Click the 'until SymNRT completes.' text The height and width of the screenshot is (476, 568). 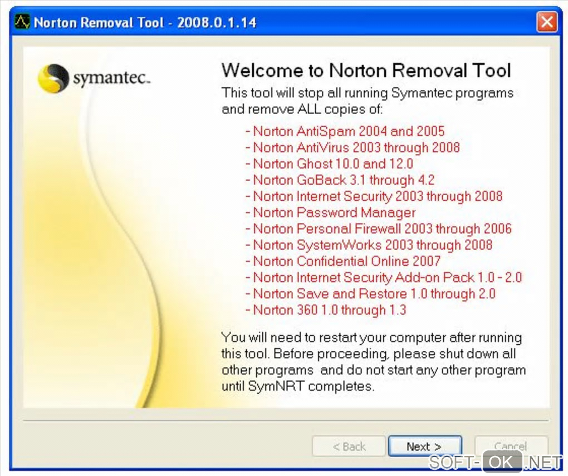(298, 386)
